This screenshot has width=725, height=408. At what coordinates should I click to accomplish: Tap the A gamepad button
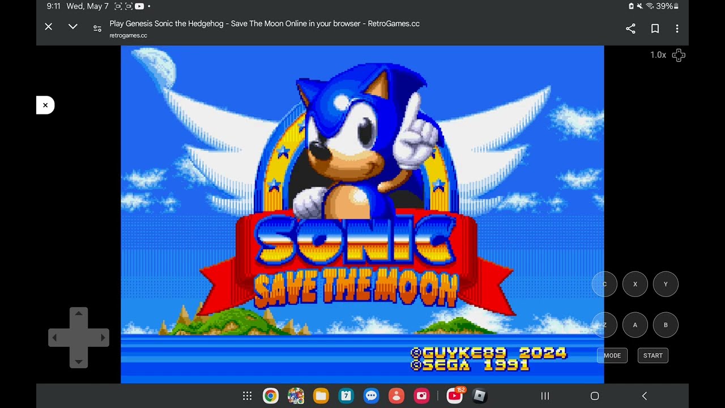coord(635,325)
